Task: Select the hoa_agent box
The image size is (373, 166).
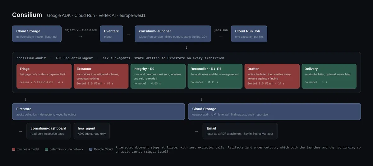Action: pyautogui.click(x=92, y=131)
